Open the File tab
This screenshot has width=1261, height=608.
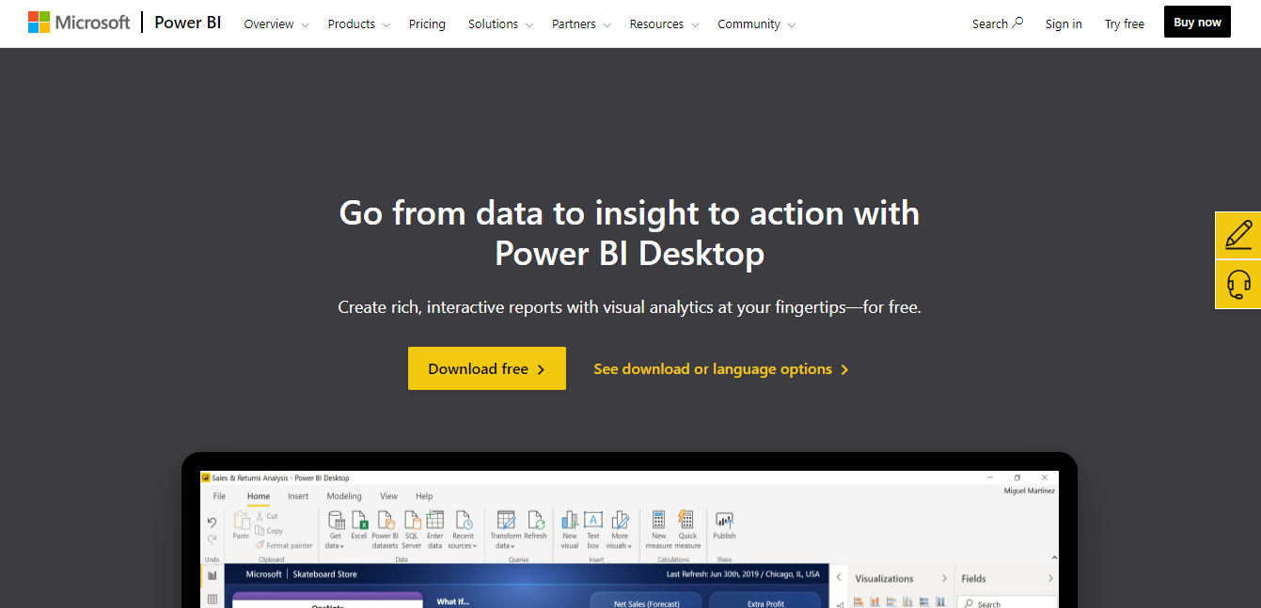pos(219,496)
